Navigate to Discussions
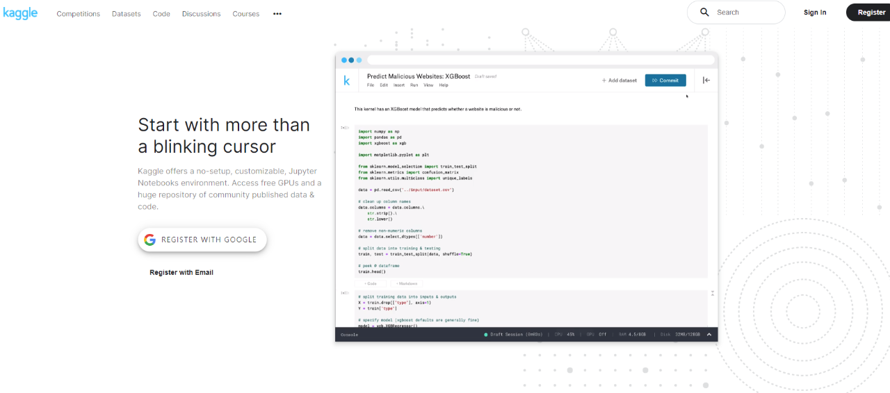This screenshot has width=890, height=393. pyautogui.click(x=202, y=14)
